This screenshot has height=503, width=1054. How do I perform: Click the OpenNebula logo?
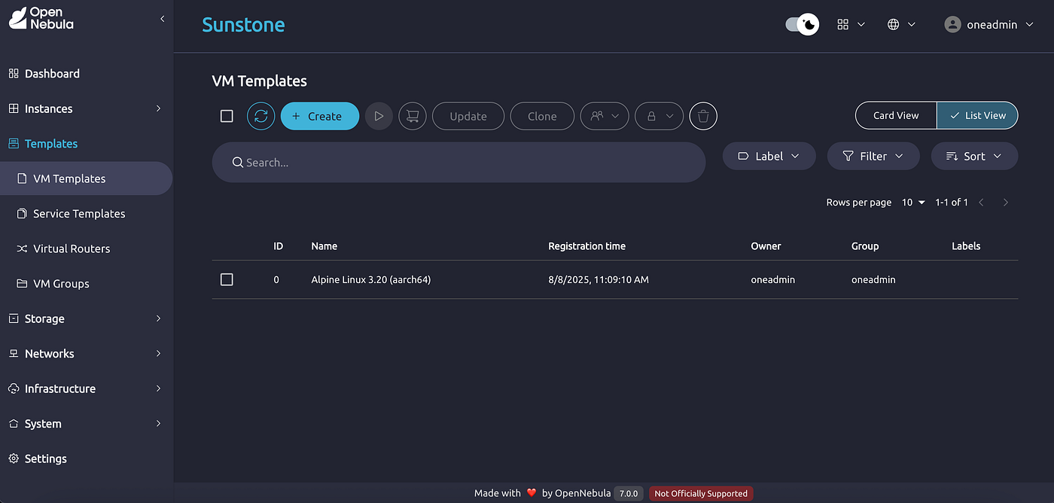(41, 18)
